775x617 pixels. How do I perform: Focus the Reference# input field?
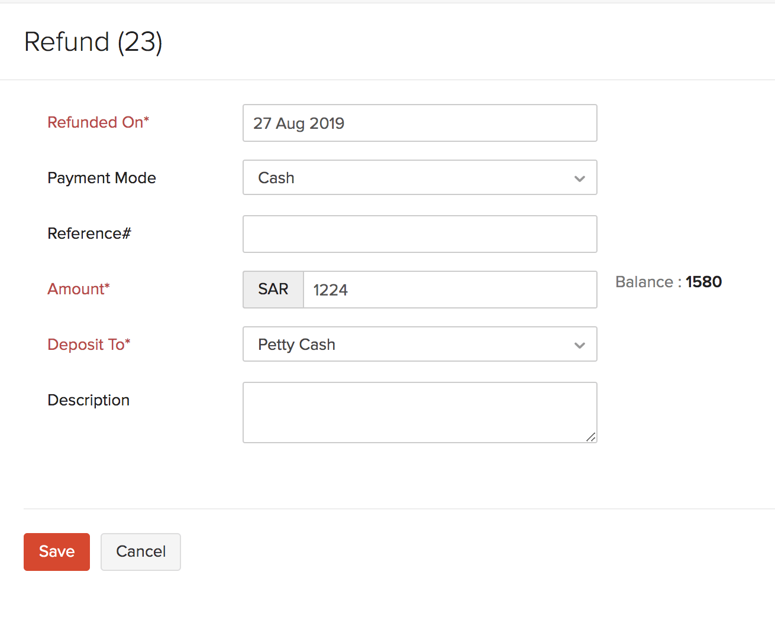[419, 234]
